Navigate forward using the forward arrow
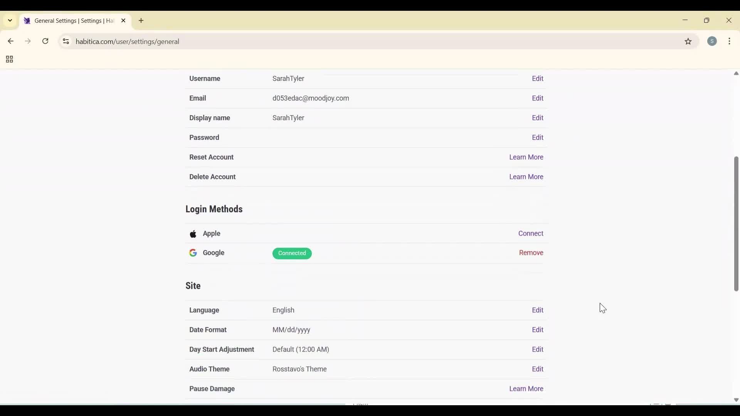Viewport: 740px width, 416px height. click(28, 41)
